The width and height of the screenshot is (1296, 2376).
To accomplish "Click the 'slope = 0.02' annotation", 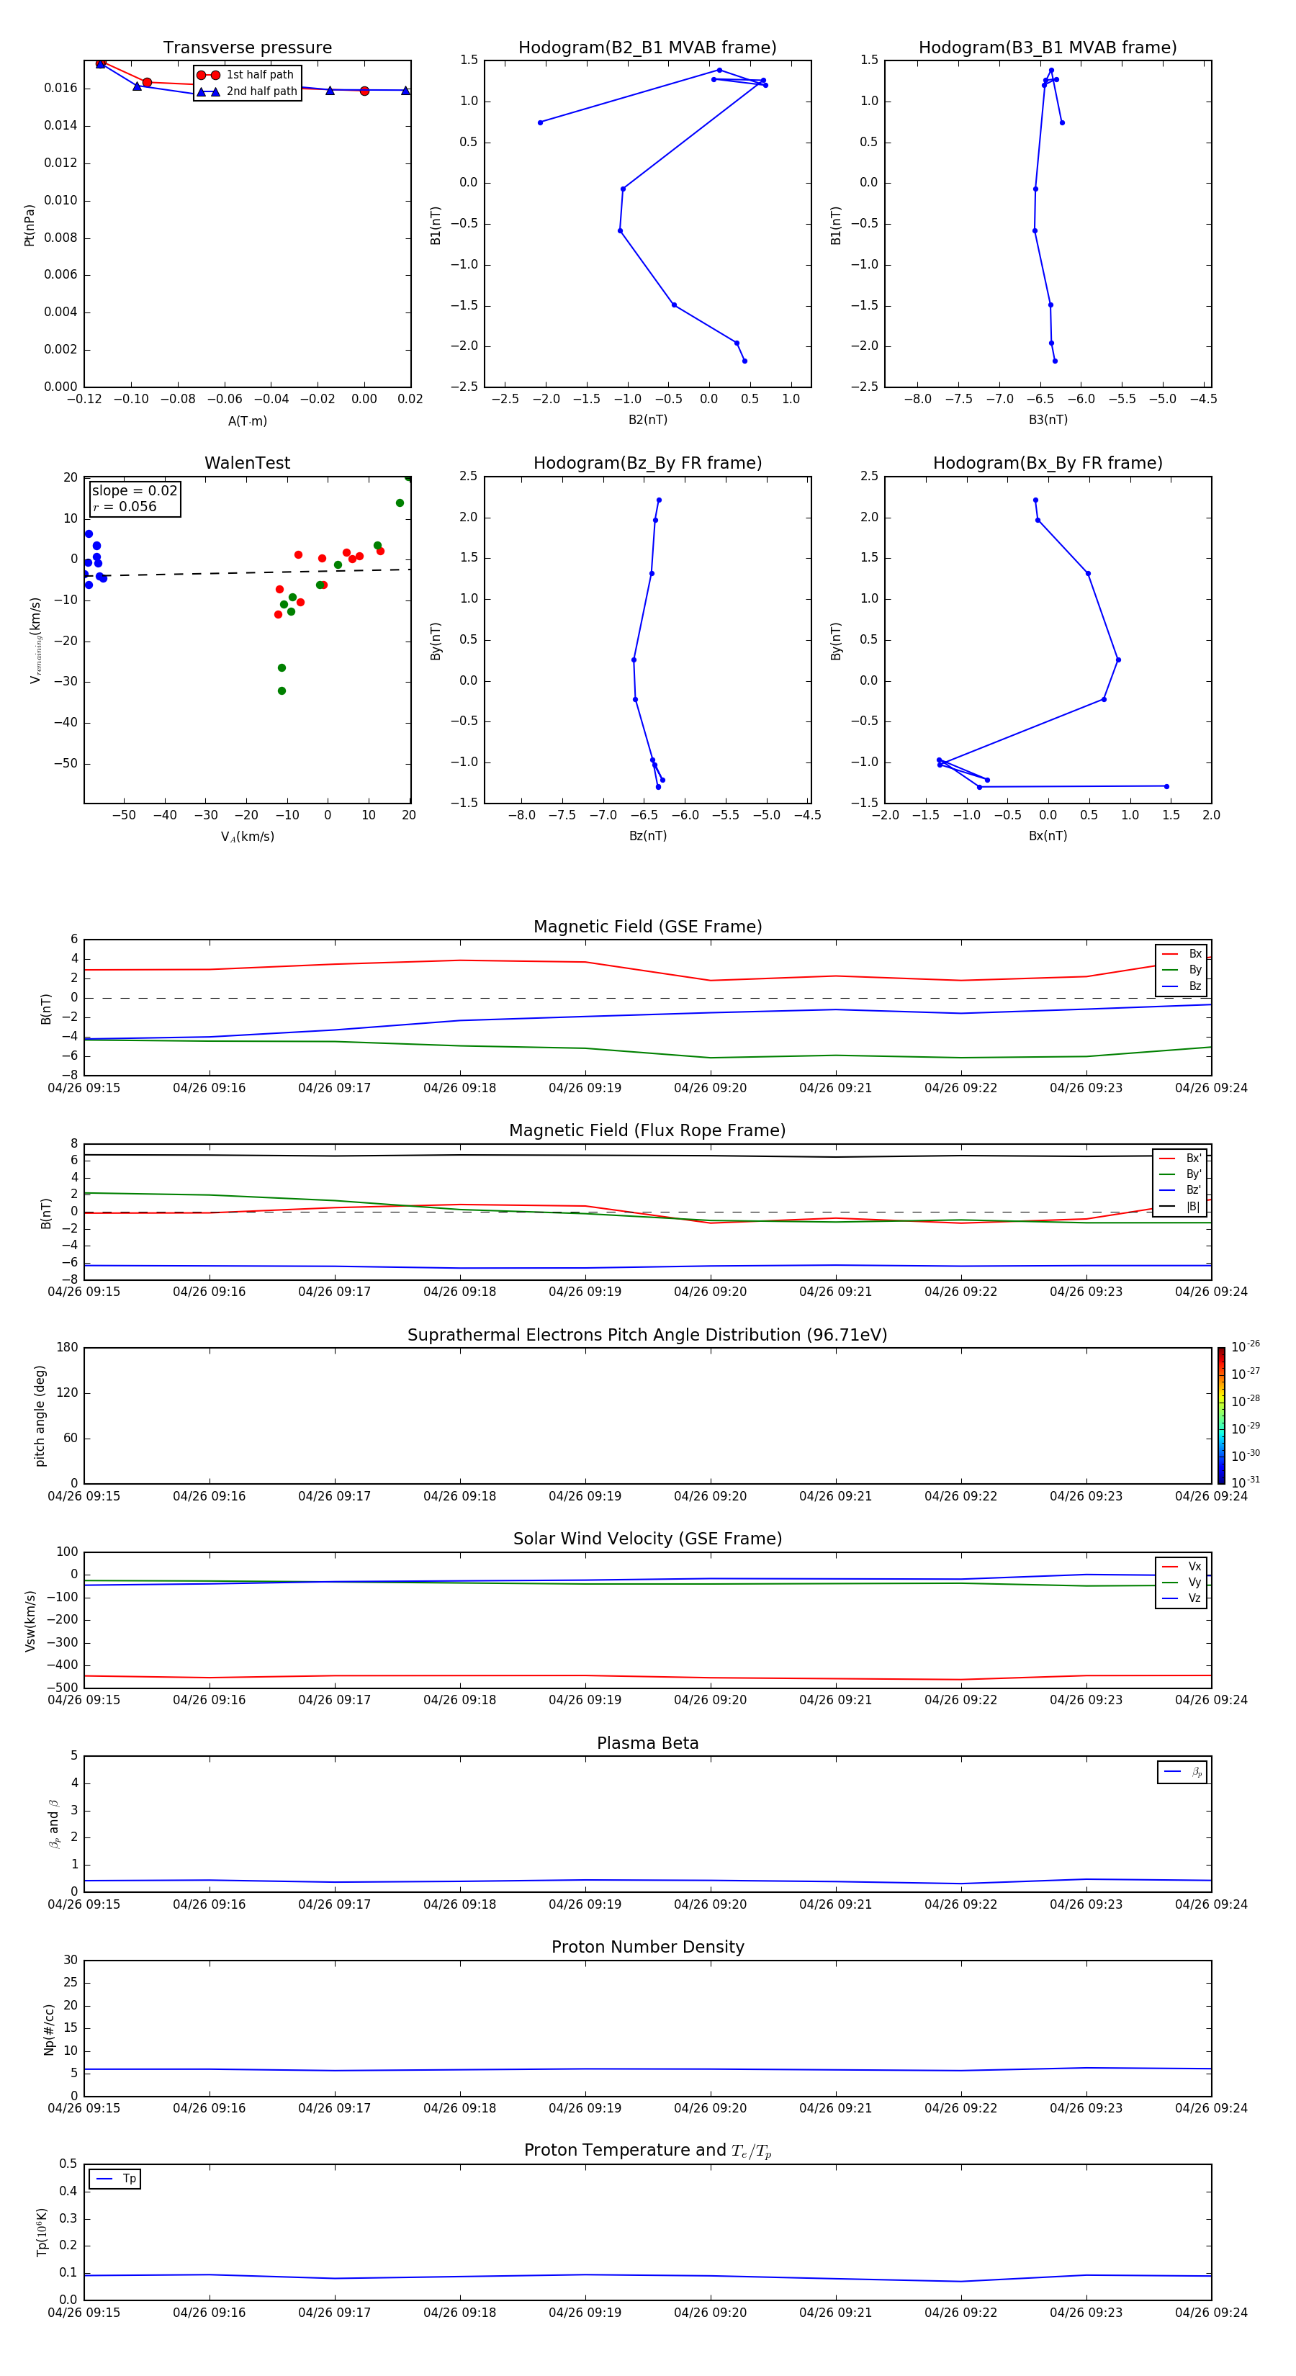I will pos(135,491).
